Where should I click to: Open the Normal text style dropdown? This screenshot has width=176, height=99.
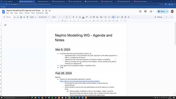(44, 17)
